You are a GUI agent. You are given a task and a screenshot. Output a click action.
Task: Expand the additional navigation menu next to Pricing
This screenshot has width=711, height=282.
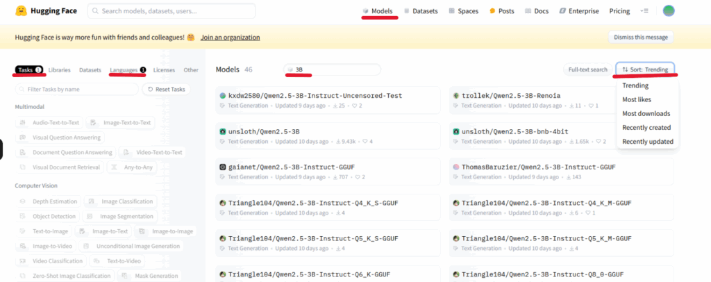coord(644,11)
